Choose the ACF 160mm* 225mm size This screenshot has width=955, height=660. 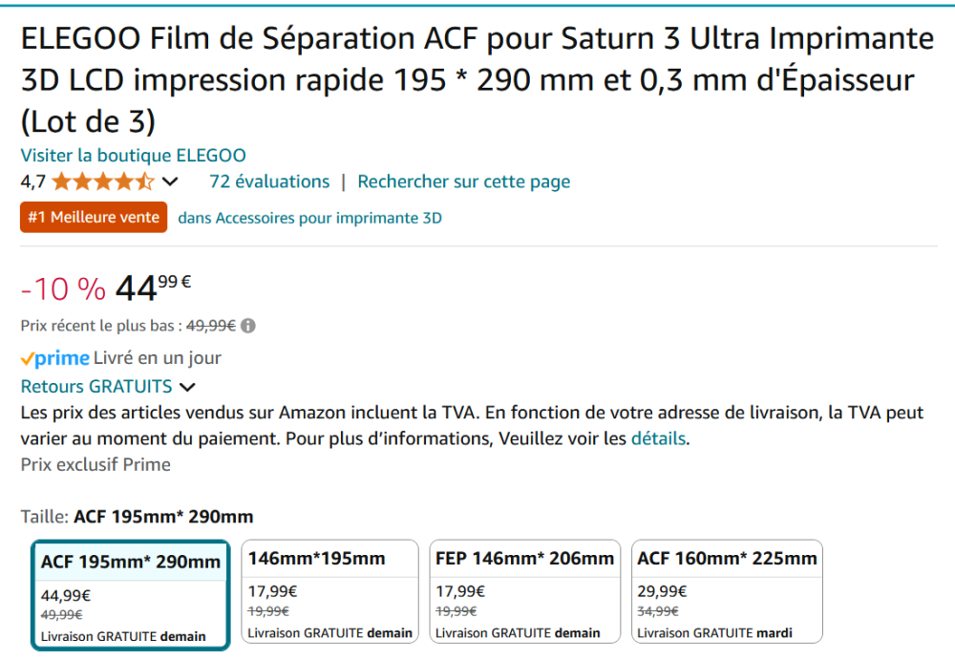[727, 591]
